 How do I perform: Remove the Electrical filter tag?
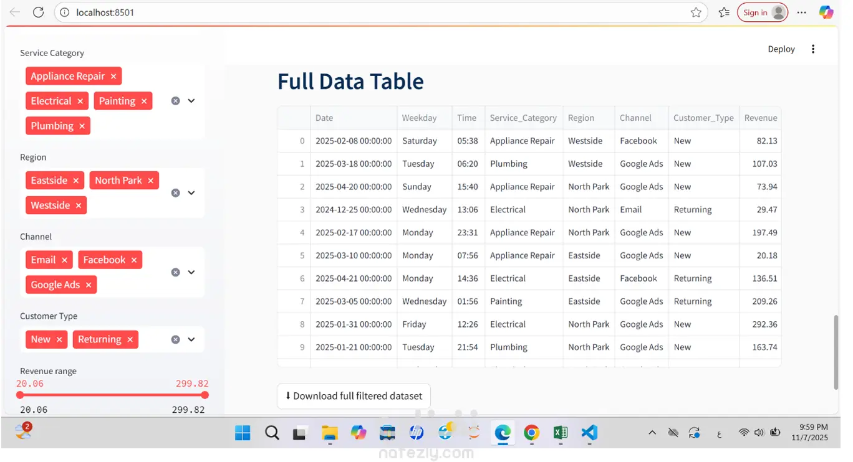pyautogui.click(x=80, y=101)
